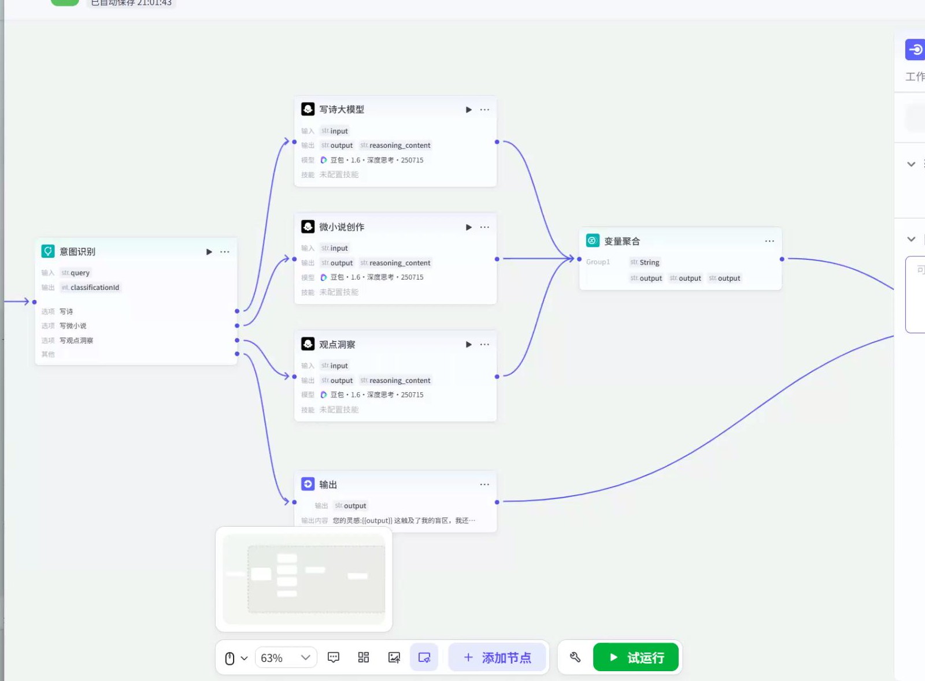Select the 微小说创作 node title
Image resolution: width=925 pixels, height=681 pixels.
[x=342, y=227]
